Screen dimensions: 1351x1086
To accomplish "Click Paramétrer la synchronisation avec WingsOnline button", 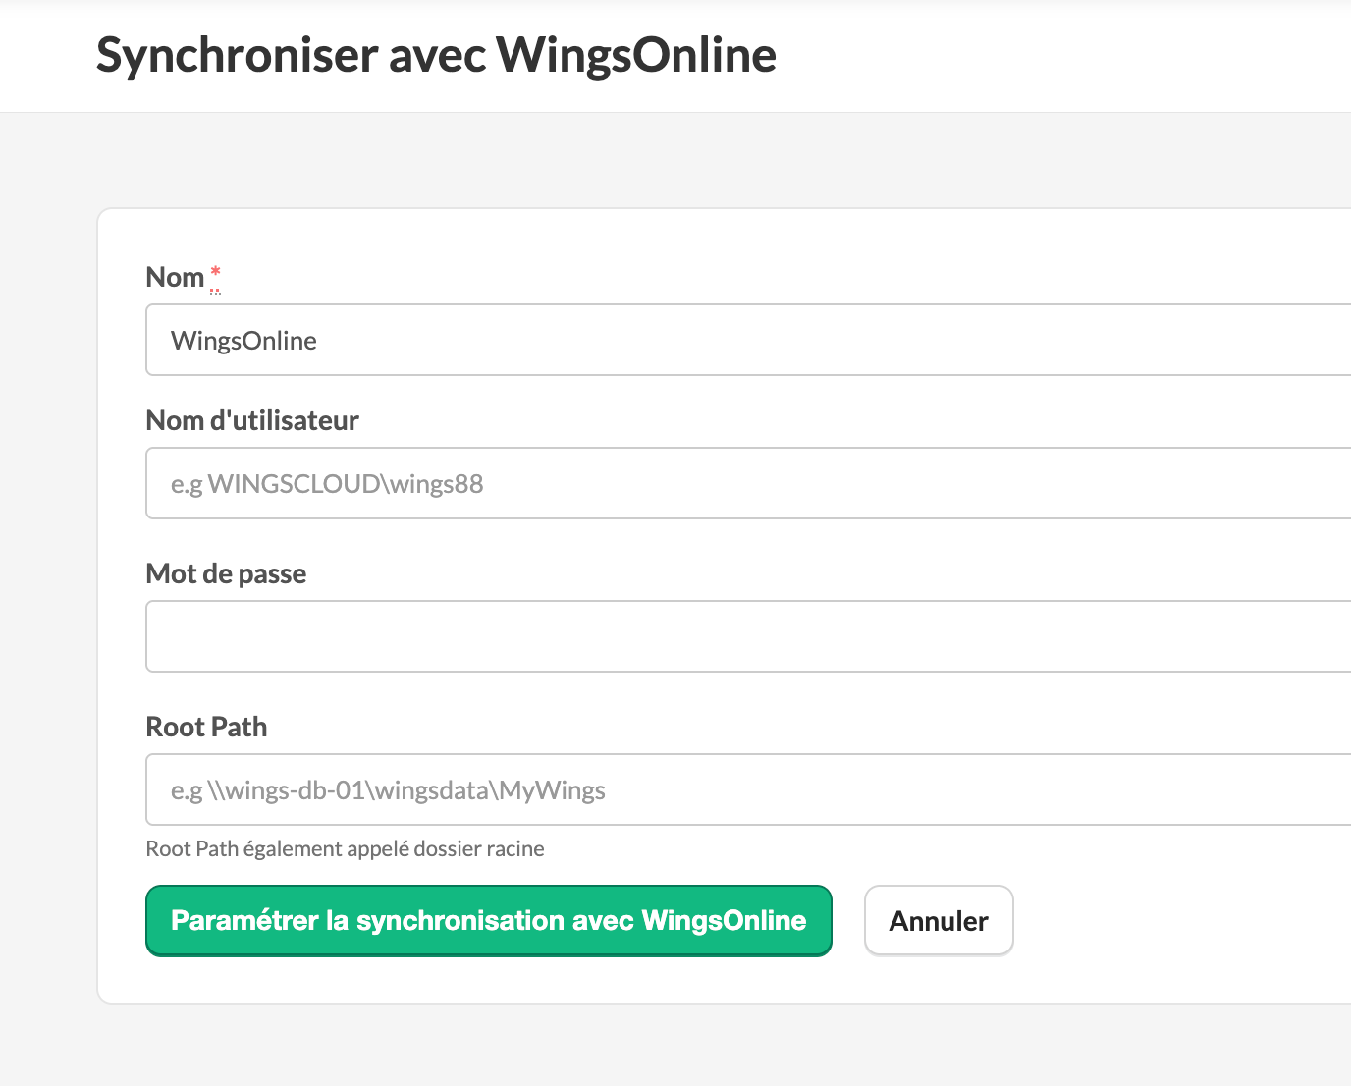I will [489, 921].
